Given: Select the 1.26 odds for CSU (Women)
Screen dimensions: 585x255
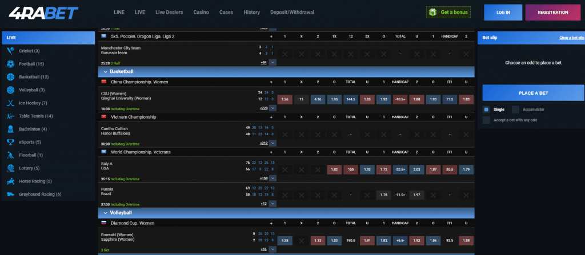Looking at the screenshot, I should coord(285,99).
